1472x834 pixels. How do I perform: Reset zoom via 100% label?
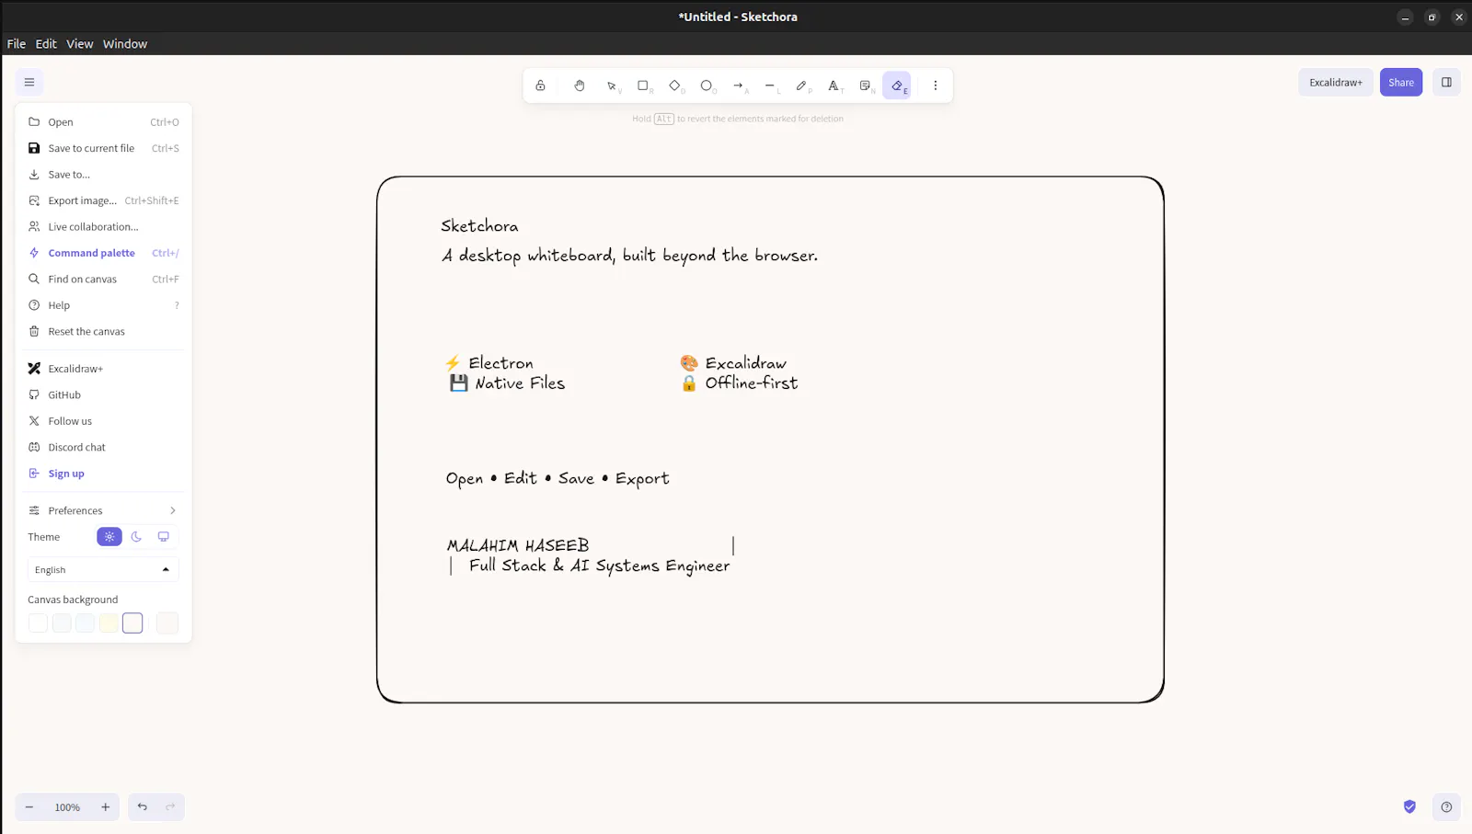[x=67, y=807]
